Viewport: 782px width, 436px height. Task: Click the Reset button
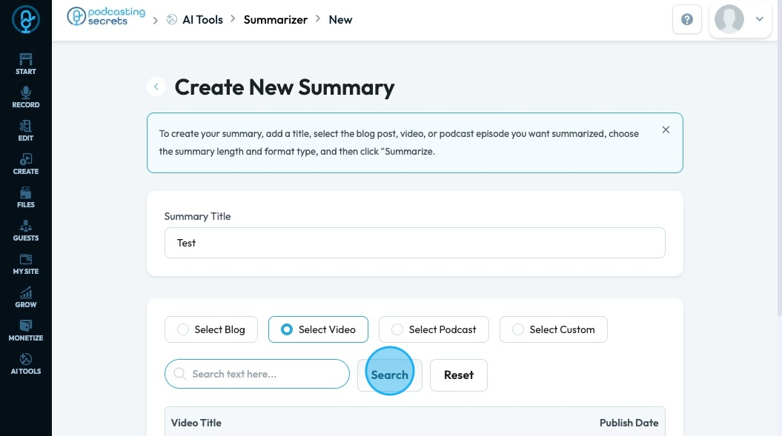pos(458,375)
